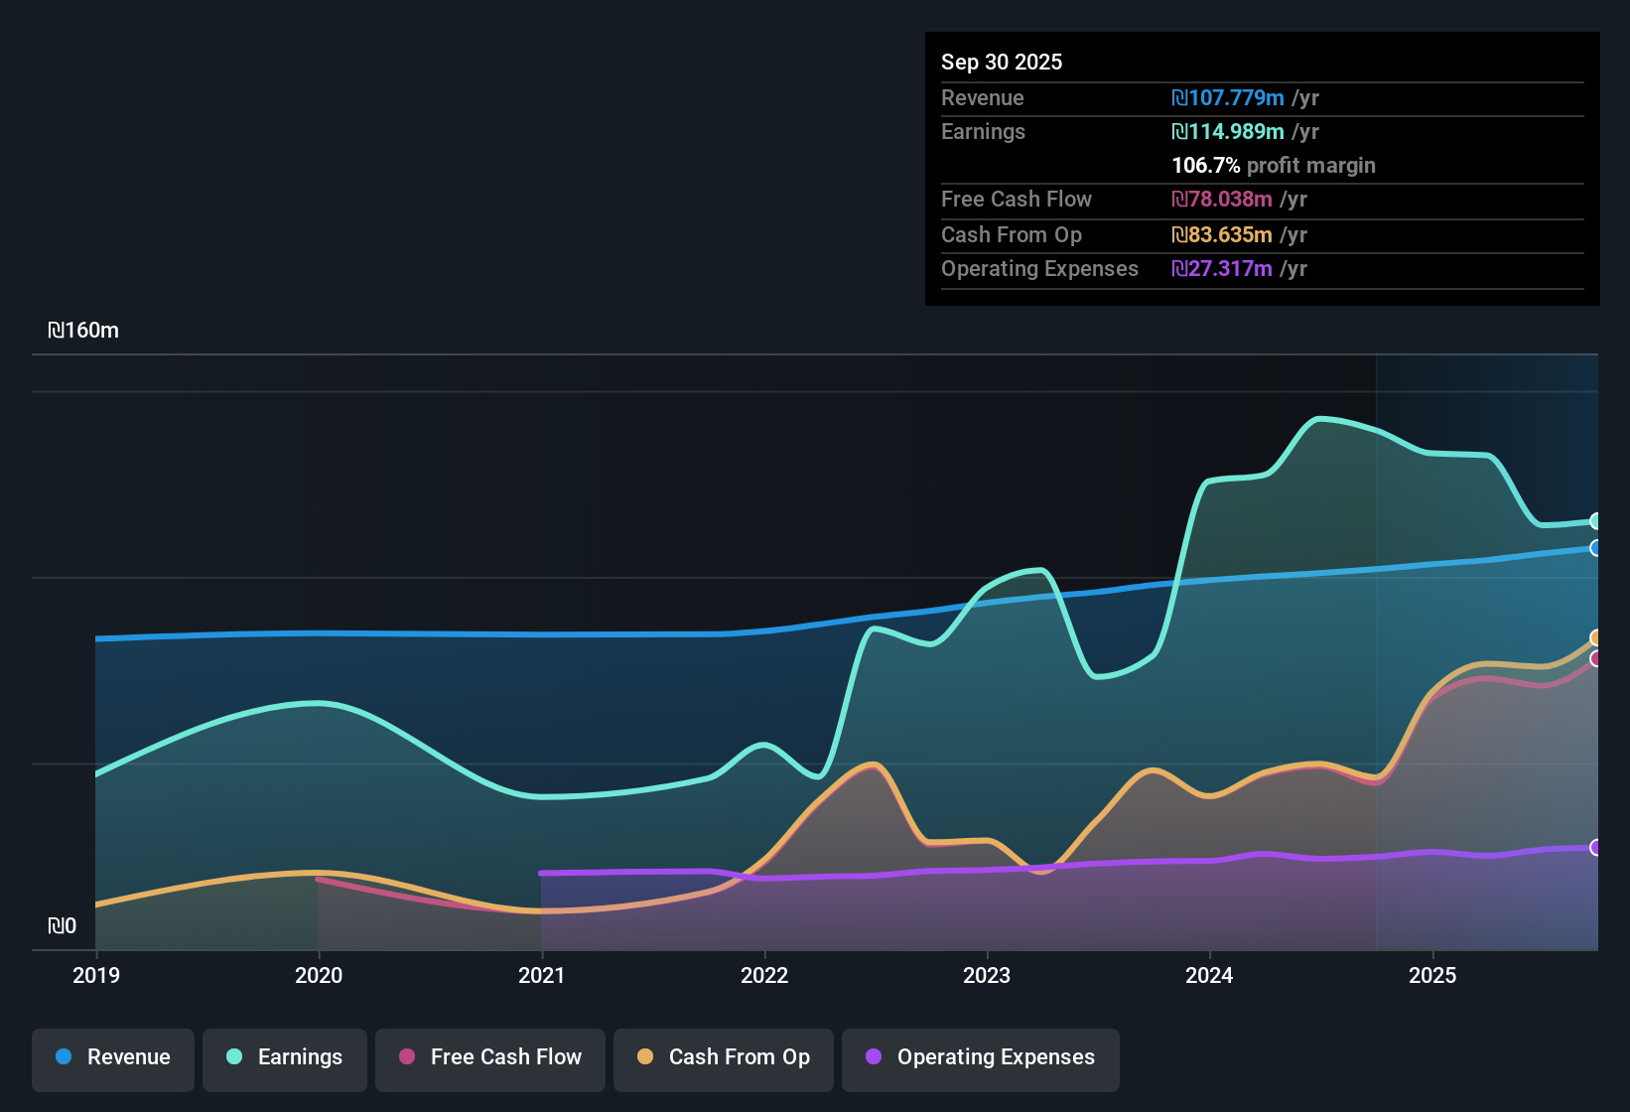This screenshot has width=1630, height=1112.
Task: Select the Earnings endpoint marker on the chart
Action: pos(1596,520)
